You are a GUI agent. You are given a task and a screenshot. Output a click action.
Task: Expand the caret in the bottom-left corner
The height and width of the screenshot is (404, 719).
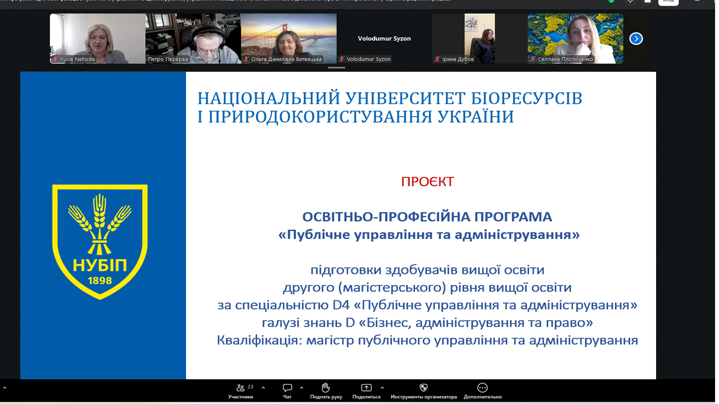pyautogui.click(x=4, y=388)
